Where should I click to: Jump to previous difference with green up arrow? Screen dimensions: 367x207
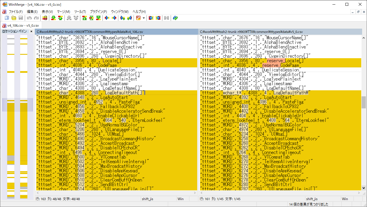point(60,18)
